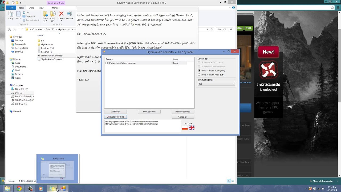Select the Polish flag language icon

point(185,128)
